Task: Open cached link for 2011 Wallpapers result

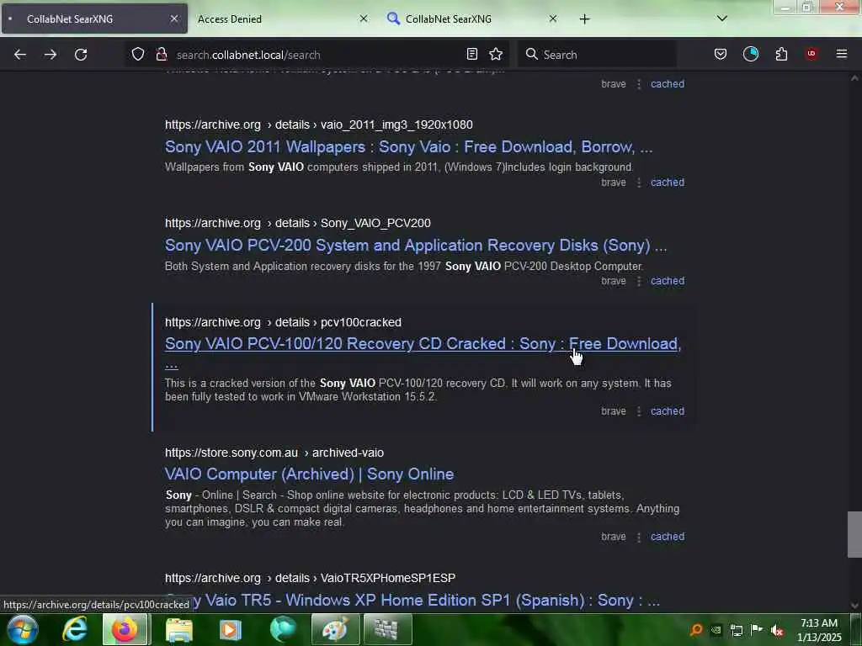Action: pos(668,183)
